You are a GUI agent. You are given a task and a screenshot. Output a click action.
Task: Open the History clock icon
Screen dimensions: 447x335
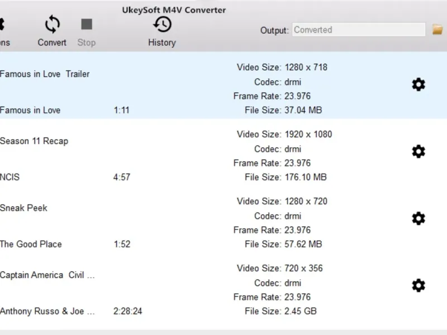coord(162,24)
